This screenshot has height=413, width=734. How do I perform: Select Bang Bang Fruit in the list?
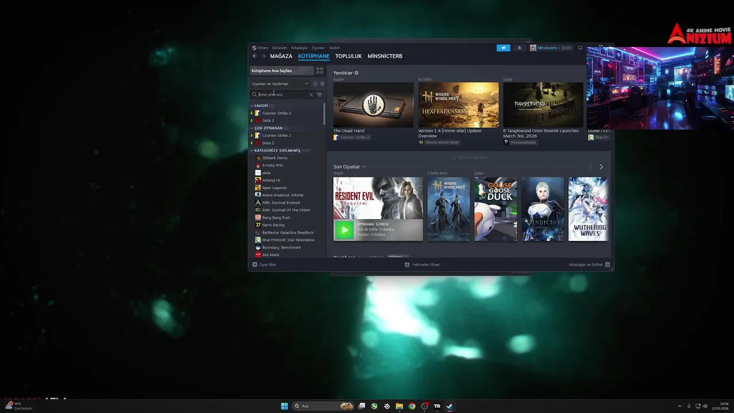pos(276,217)
